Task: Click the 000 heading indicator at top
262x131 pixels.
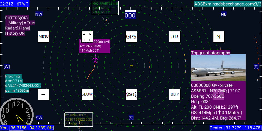Action: pyautogui.click(x=130, y=15)
